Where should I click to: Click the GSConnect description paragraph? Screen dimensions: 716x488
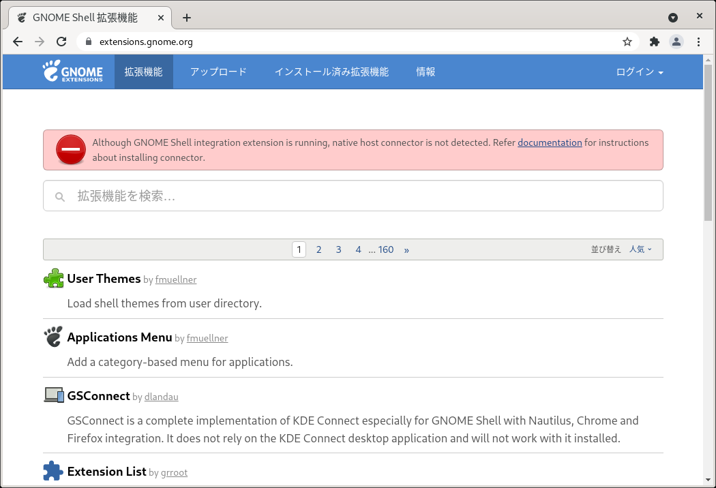[x=353, y=429]
